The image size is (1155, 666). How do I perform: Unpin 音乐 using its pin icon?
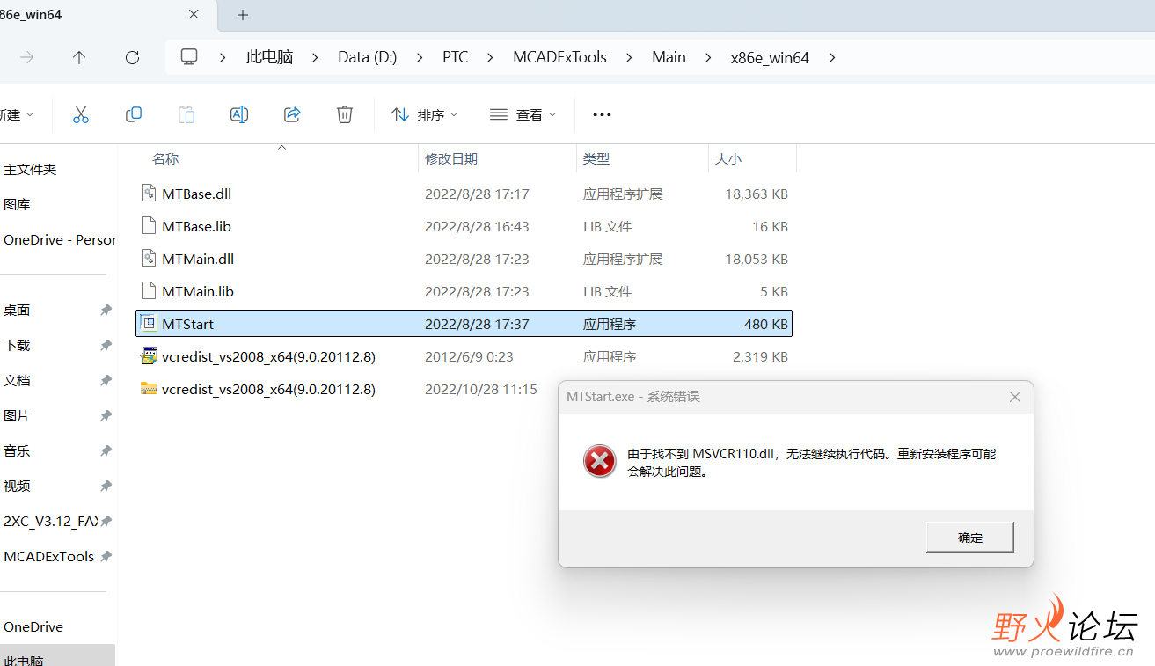coord(106,450)
